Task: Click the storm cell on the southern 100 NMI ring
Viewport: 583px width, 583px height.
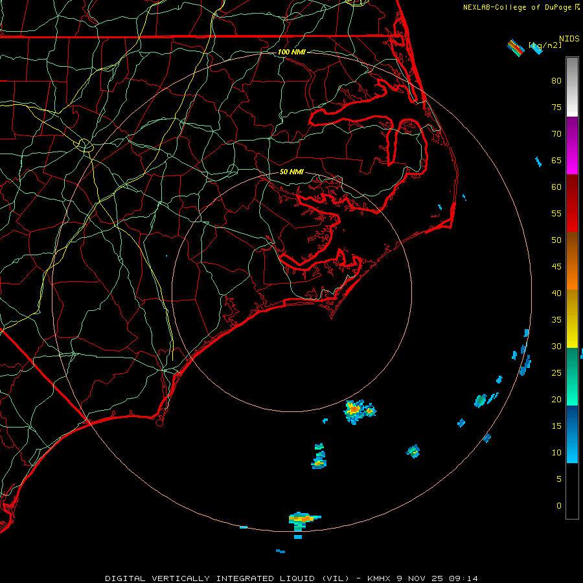Action: point(303,518)
